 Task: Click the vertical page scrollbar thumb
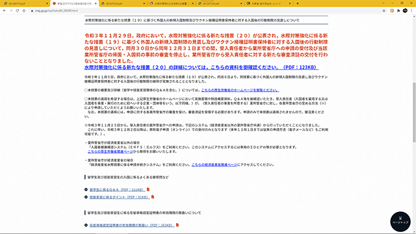tap(414, 112)
